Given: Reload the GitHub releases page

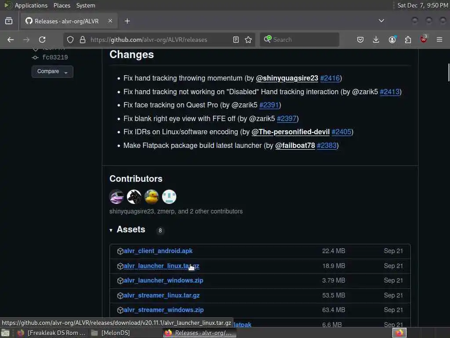Looking at the screenshot, I should (42, 40).
